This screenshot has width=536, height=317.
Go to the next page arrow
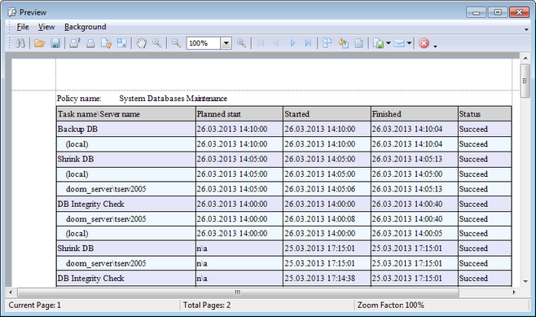coord(292,43)
